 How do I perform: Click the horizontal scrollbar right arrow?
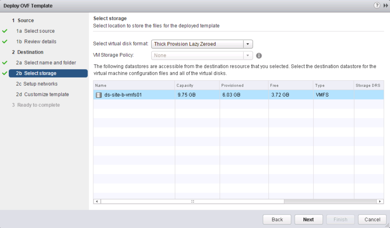(380, 201)
